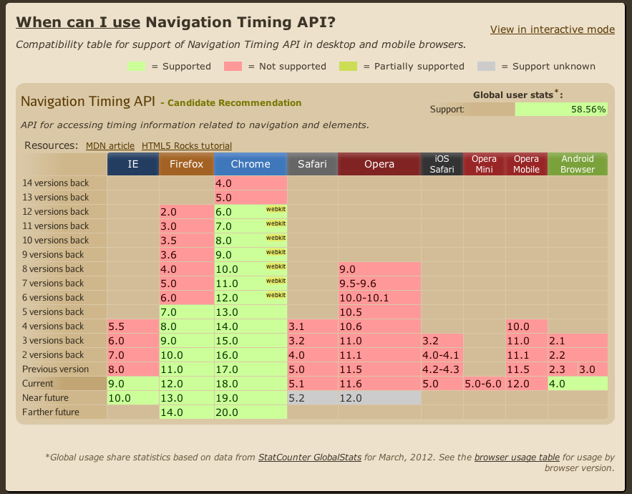Click the Partially supported legend swatch

click(349, 66)
